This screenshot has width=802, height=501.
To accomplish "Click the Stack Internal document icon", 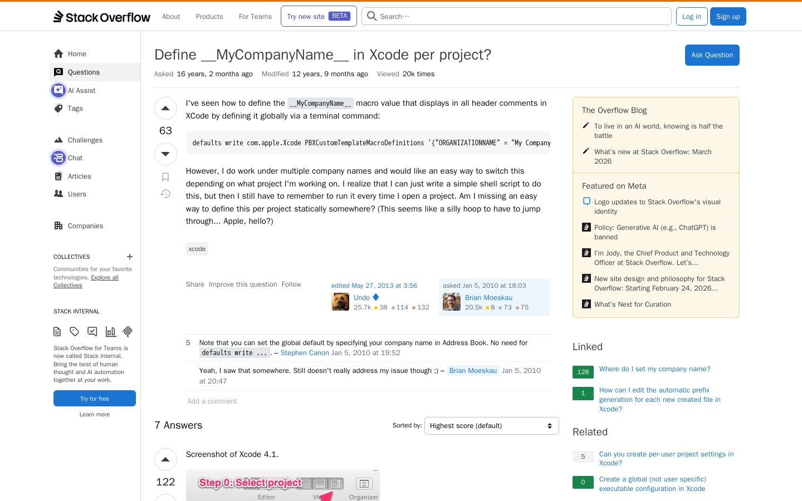I will pos(57,332).
